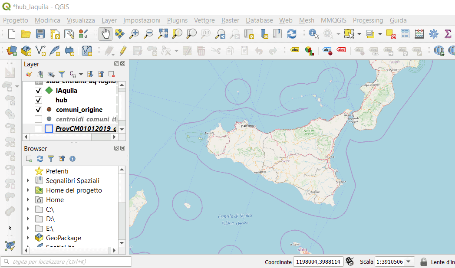Open the Scala dropdown list

click(x=410, y=262)
